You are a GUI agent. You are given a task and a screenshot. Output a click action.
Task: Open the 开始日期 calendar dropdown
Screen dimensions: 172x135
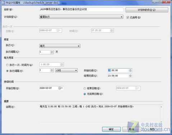[x=60, y=88]
